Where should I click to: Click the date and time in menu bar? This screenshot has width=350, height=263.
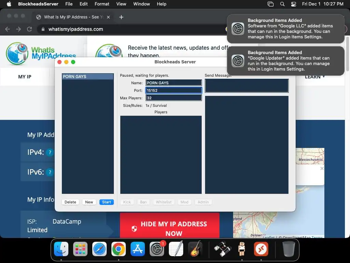pyautogui.click(x=323, y=4)
